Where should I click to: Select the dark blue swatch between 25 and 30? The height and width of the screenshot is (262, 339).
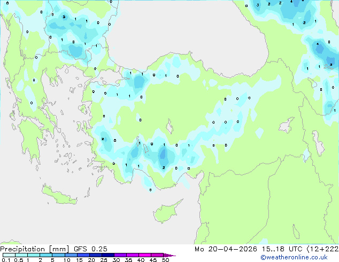click(x=108, y=255)
